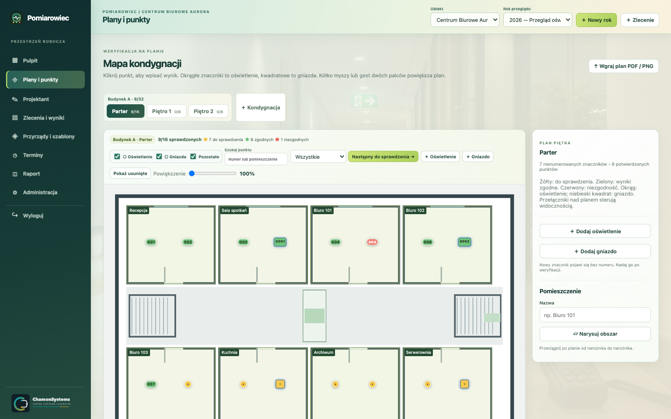671x419 pixels.
Task: Open the Wszystkie filter dropdown
Action: 318,157
